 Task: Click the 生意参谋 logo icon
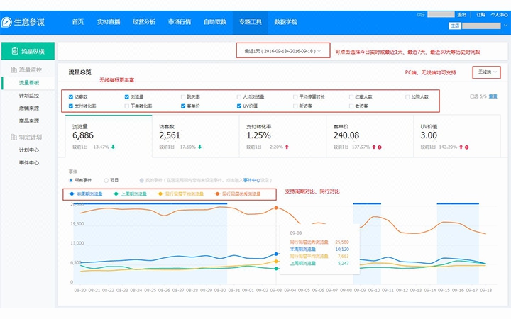[6, 22]
